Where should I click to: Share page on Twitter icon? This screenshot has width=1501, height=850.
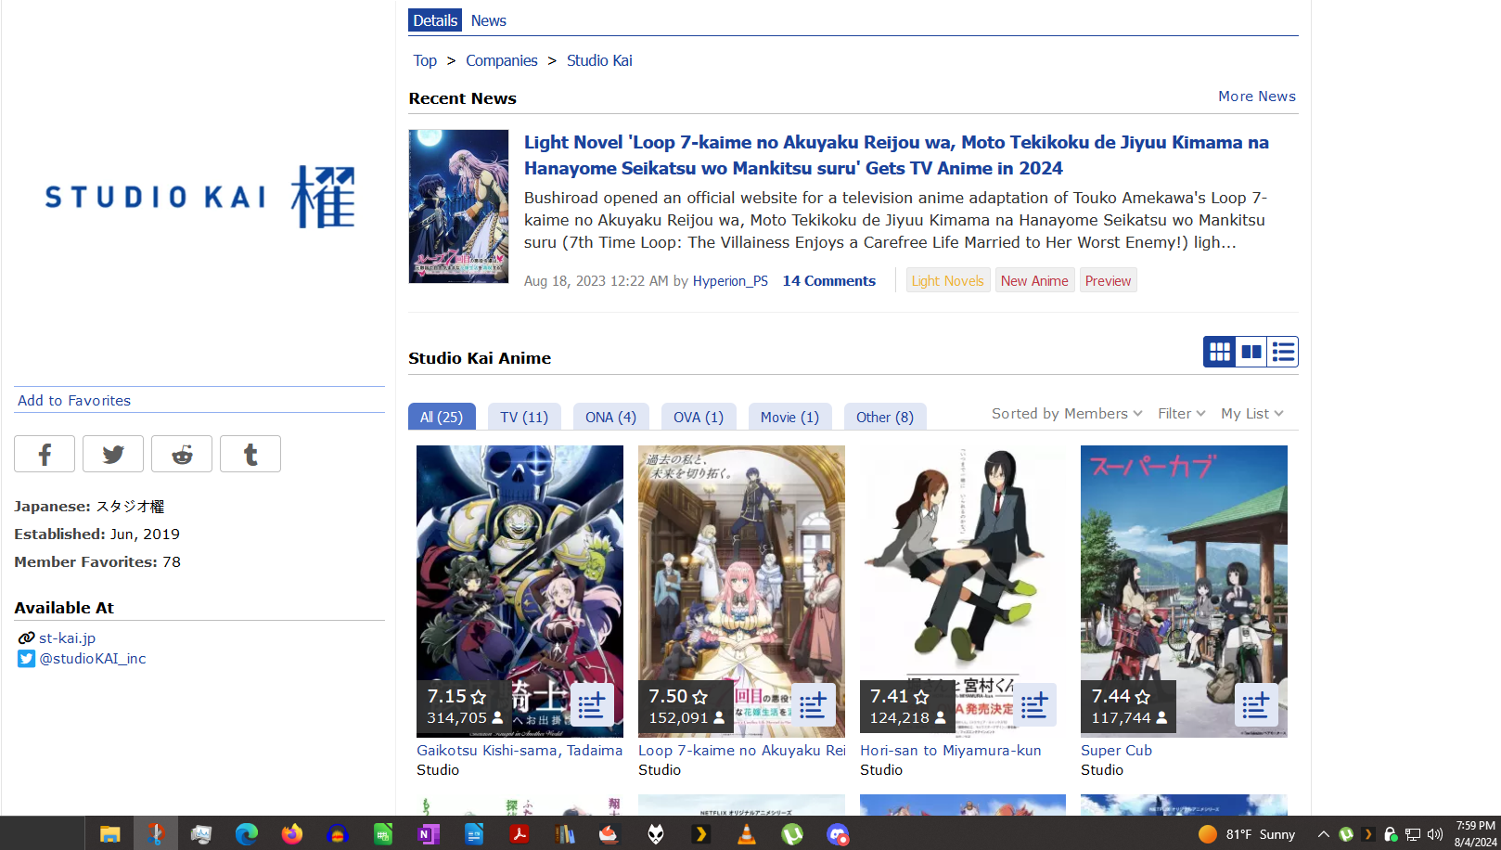(x=113, y=454)
